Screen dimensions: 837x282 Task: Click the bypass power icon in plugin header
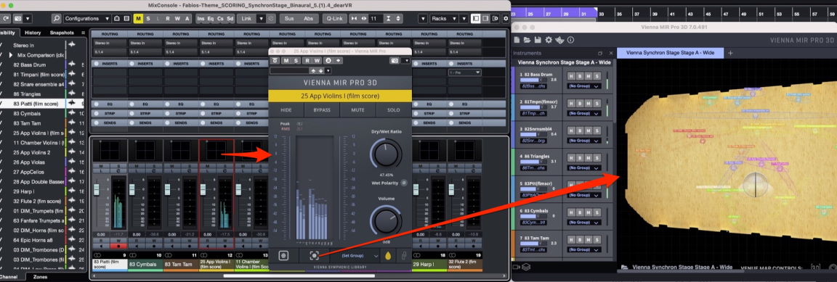[x=275, y=61]
